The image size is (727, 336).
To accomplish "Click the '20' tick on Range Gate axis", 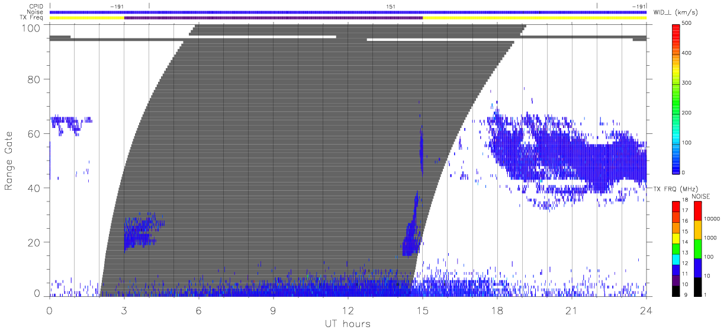I will coord(34,242).
